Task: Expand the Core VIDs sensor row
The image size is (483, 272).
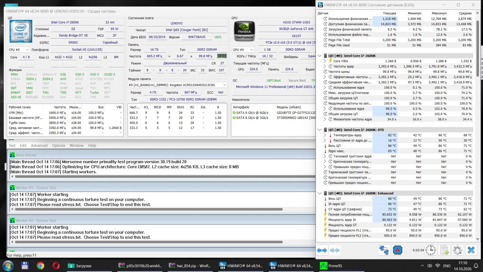Action: pyautogui.click(x=325, y=61)
